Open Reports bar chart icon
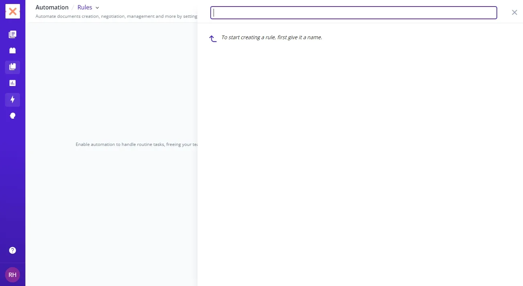The height and width of the screenshot is (286, 523). click(x=12, y=83)
